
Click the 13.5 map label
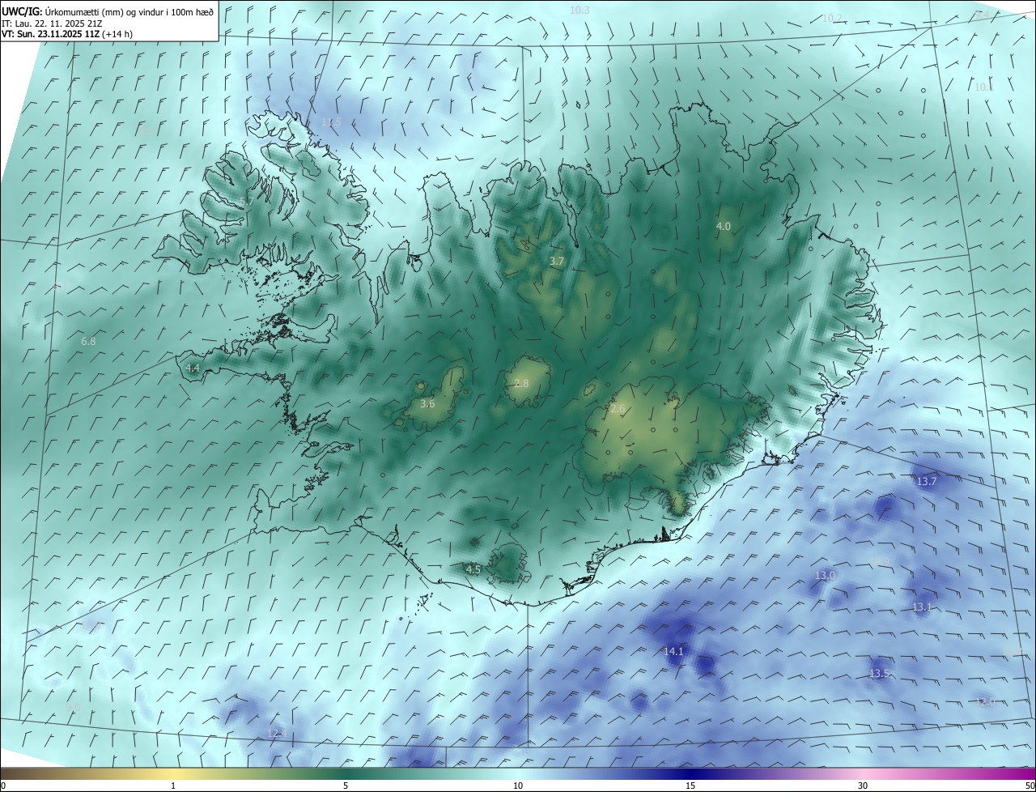(x=880, y=673)
